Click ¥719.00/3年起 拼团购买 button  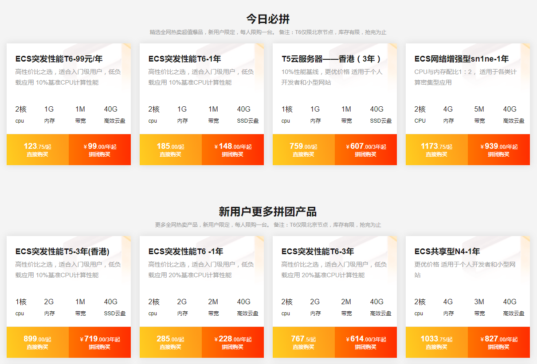tap(100, 342)
